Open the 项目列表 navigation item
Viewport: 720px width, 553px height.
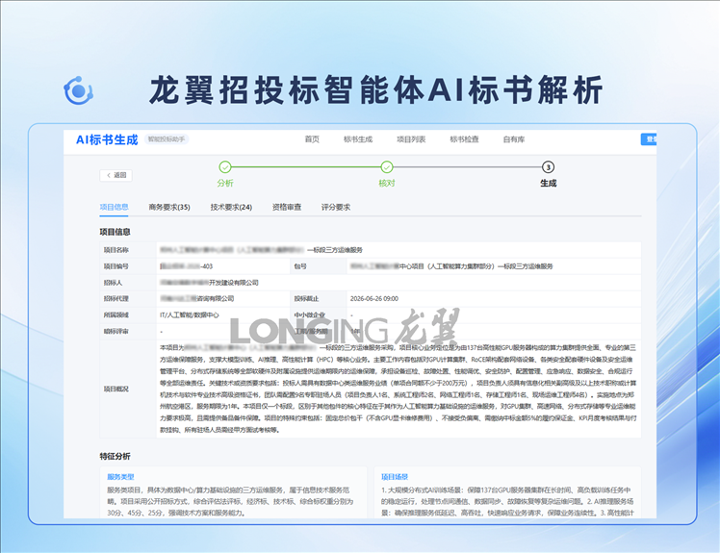pyautogui.click(x=411, y=139)
